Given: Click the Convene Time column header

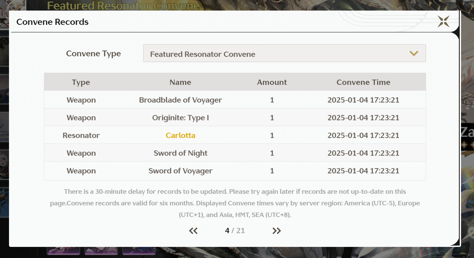Looking at the screenshot, I should pyautogui.click(x=363, y=82).
